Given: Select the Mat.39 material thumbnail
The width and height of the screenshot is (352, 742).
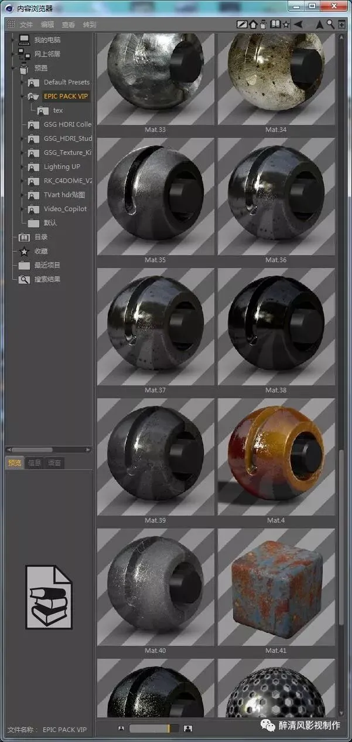Looking at the screenshot, I should pos(156,457).
